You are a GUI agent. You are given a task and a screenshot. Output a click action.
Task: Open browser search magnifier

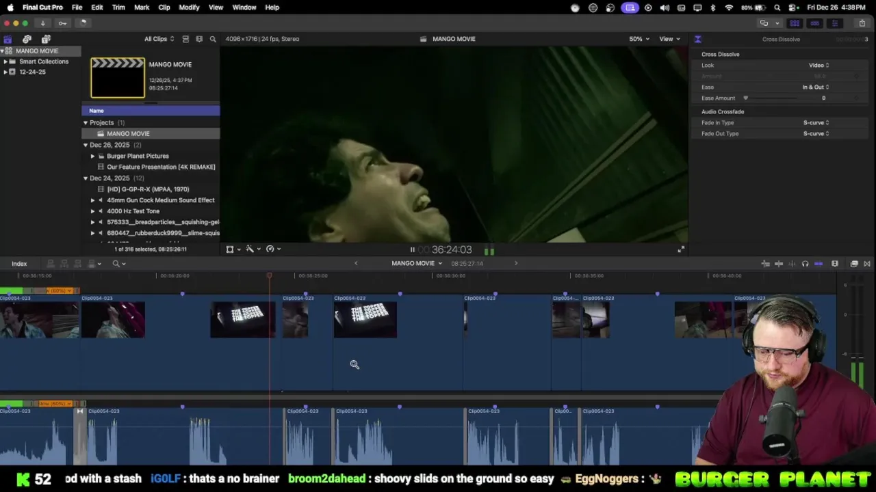213,39
